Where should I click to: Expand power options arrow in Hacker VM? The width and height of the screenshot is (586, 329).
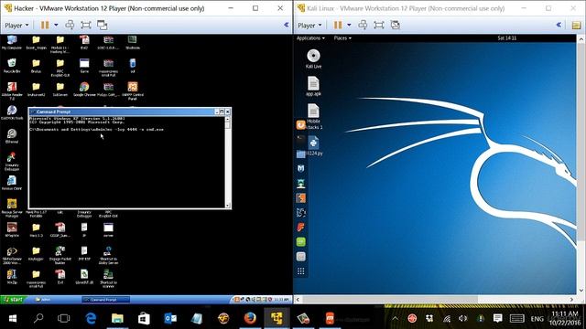[x=56, y=25]
